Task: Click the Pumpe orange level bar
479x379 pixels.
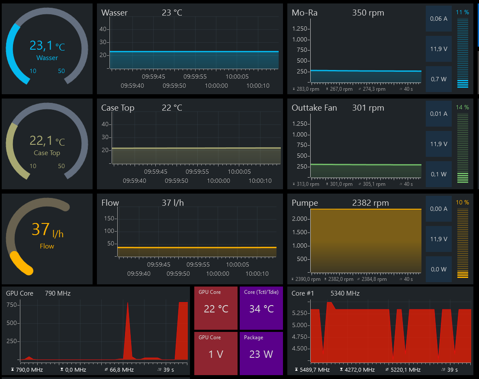Action: 463,243
